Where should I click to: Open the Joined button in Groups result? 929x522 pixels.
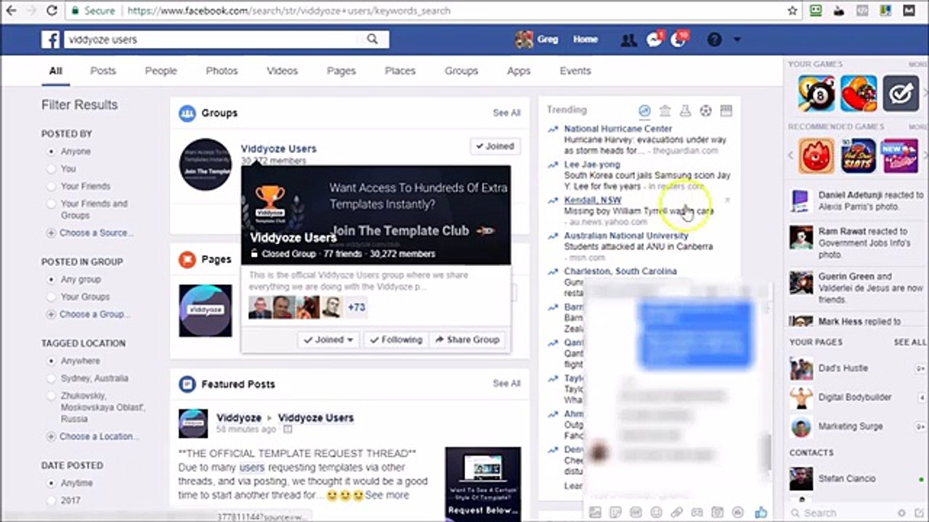[494, 146]
